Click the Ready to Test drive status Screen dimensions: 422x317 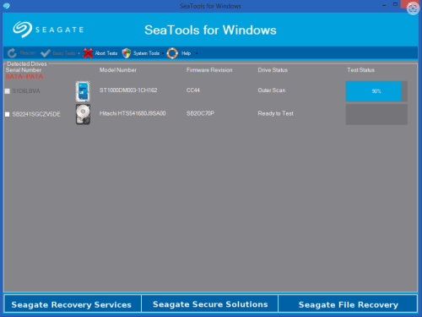275,113
